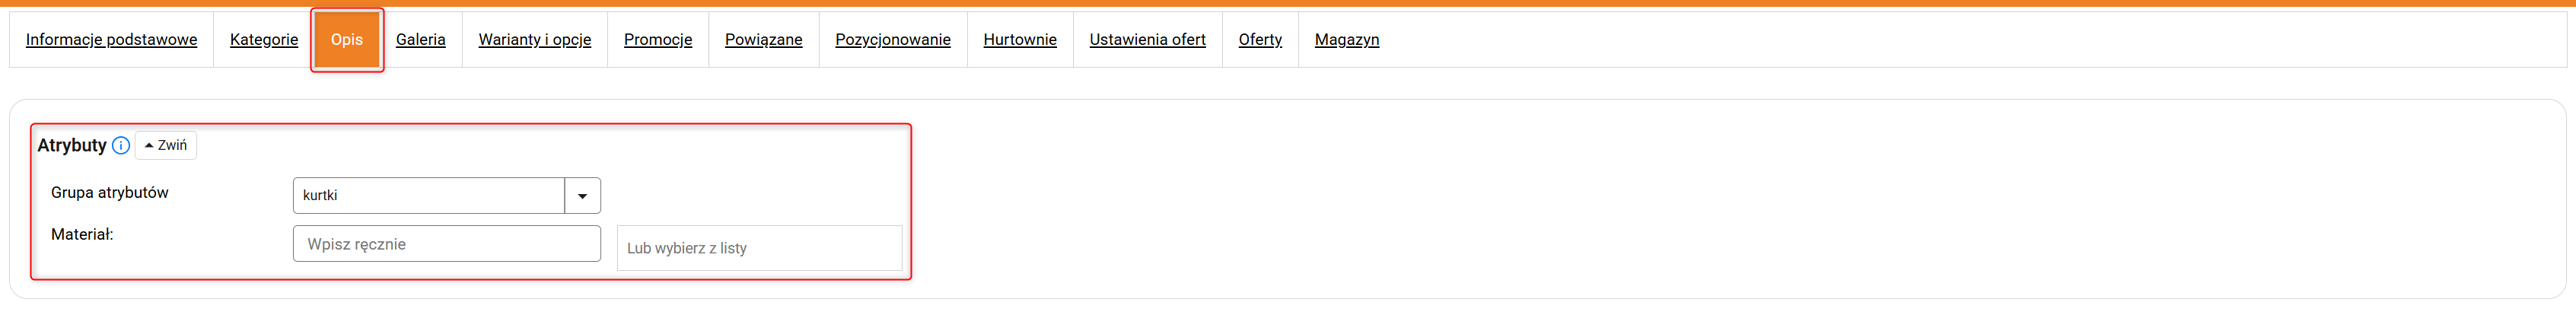The width and height of the screenshot is (2576, 312).
Task: Open the Oferty tab
Action: 1260,40
